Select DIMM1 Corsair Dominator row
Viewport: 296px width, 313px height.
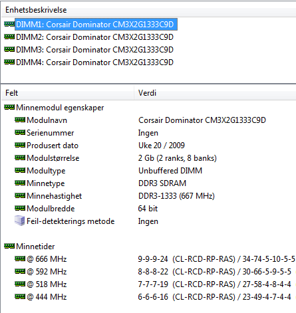tap(96, 25)
